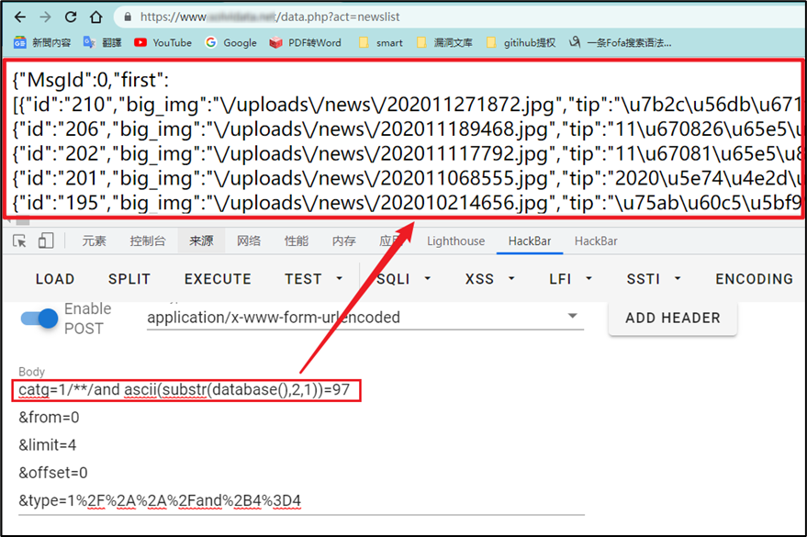Click JSON response row with id 201
807x537 pixels.
407,178
